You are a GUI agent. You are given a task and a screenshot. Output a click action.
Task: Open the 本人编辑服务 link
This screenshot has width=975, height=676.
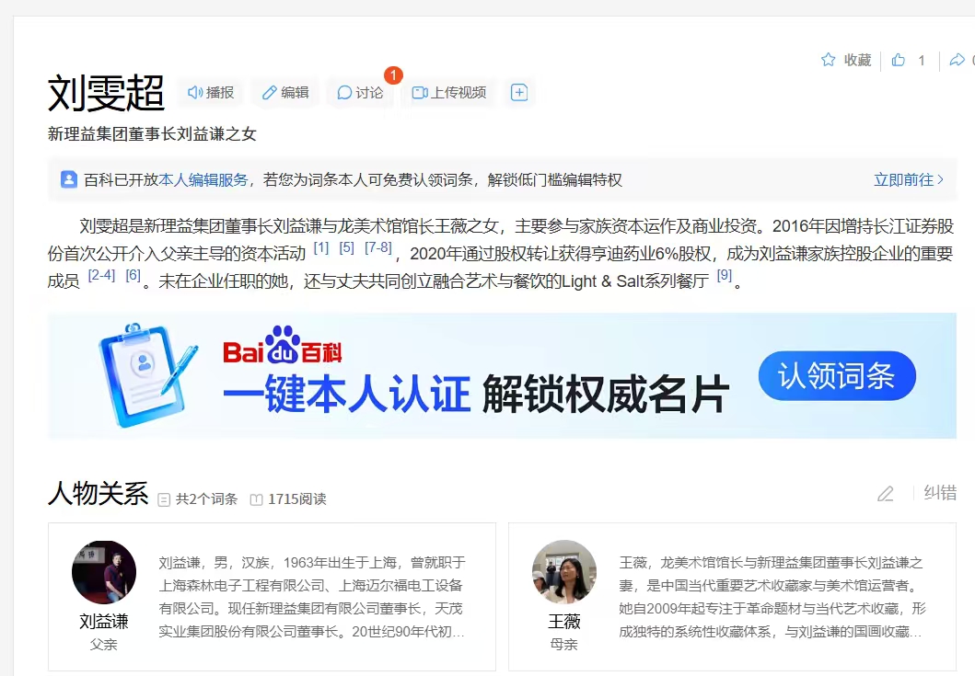tap(203, 180)
